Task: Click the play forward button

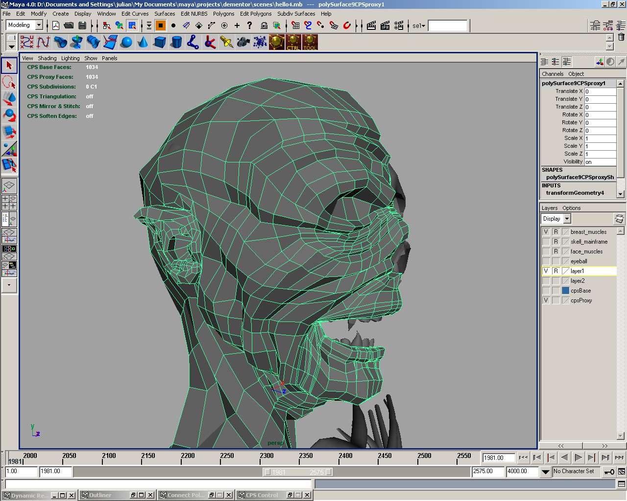Action: (578, 457)
